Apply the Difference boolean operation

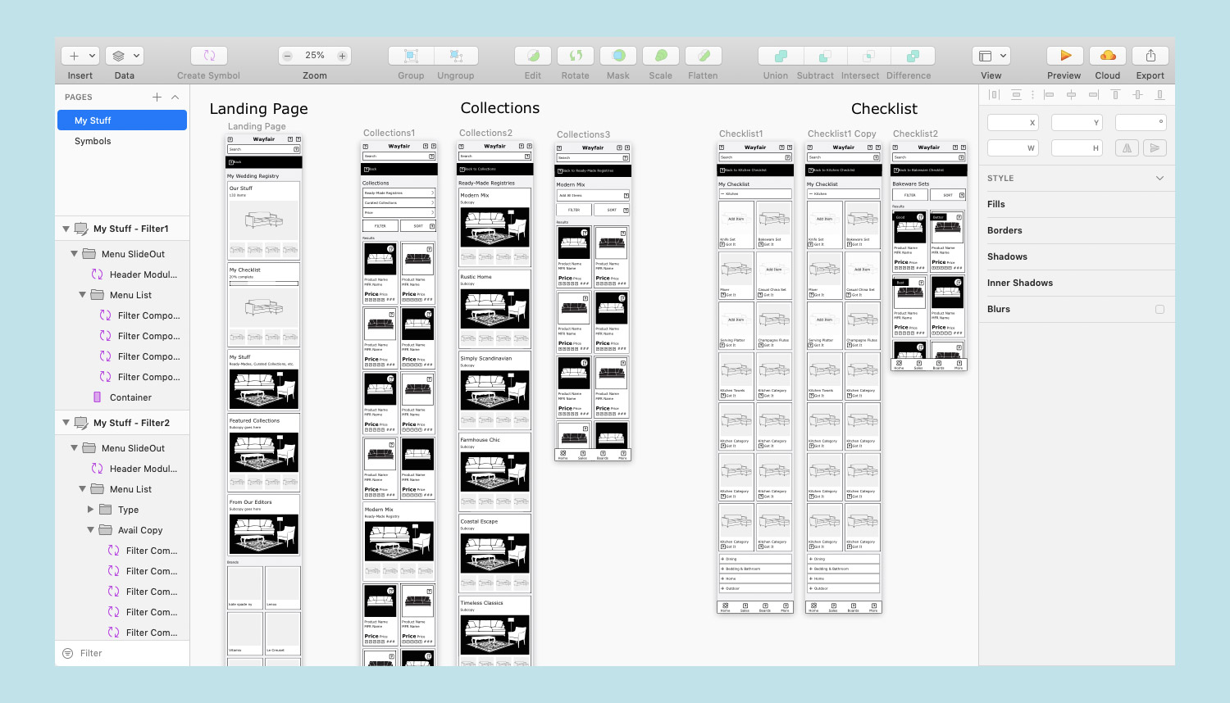[x=913, y=56]
